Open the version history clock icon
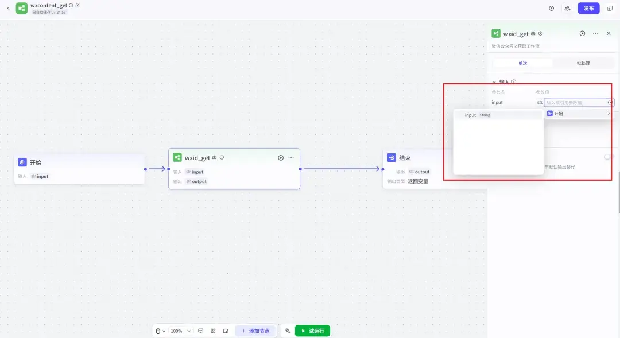Viewport: 620px width, 338px height. click(551, 8)
